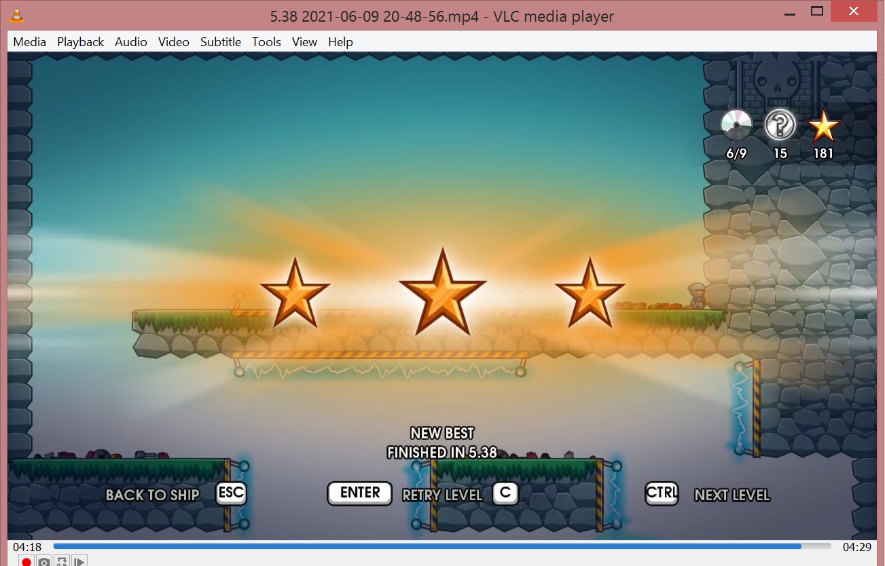Click the disc collectible icon showing 6/9
This screenshot has height=566, width=885.
(736, 125)
